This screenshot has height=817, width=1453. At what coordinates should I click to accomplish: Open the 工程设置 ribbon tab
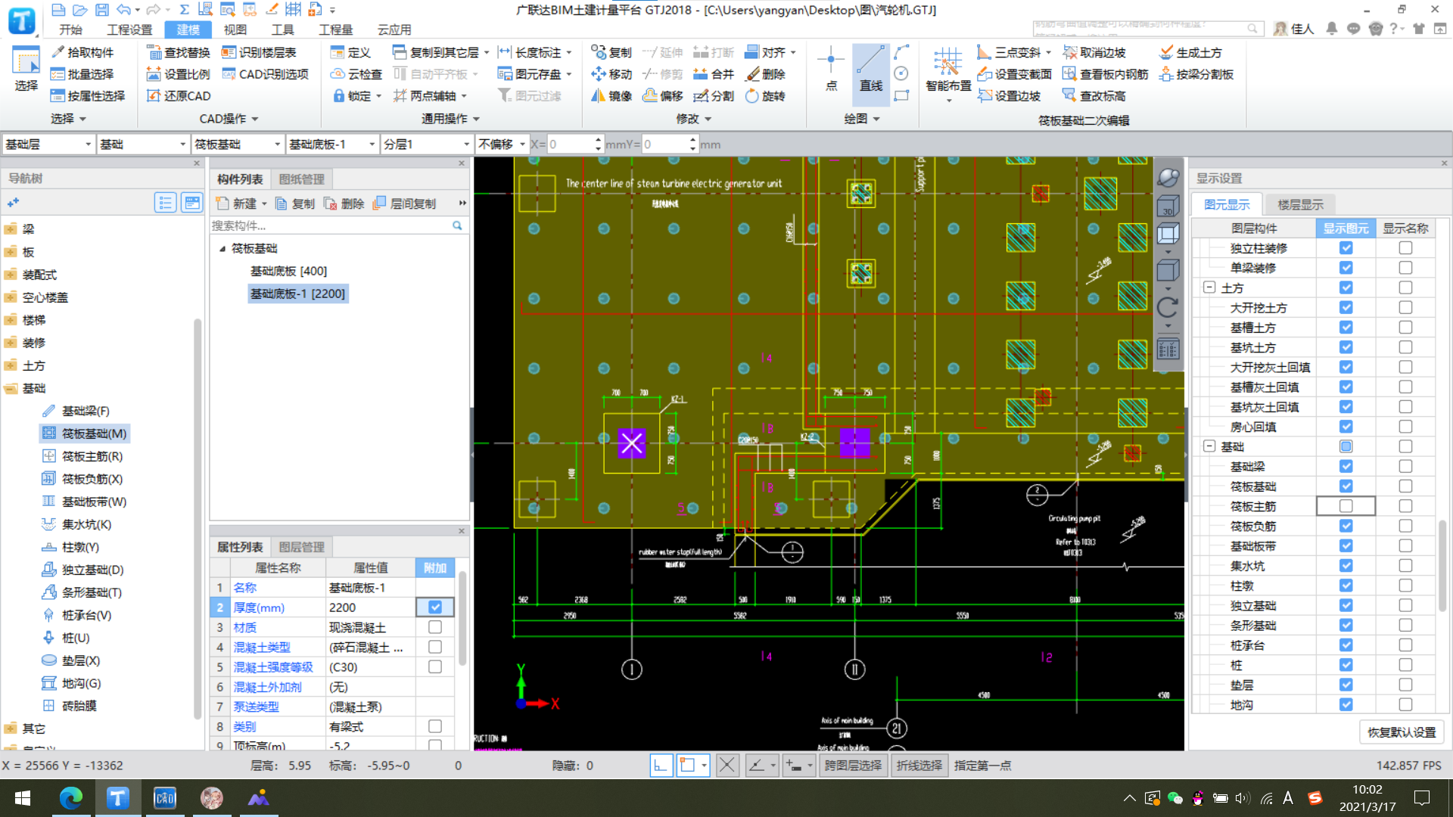tap(129, 30)
